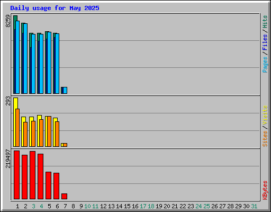This screenshot has height=212, width=271.
Task: Click green day 4 on the x-axis
Action: click(x=41, y=206)
